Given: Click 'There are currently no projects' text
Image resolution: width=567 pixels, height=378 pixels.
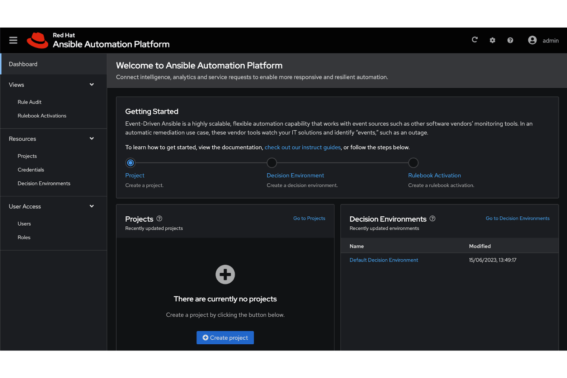Looking at the screenshot, I should pos(225,299).
